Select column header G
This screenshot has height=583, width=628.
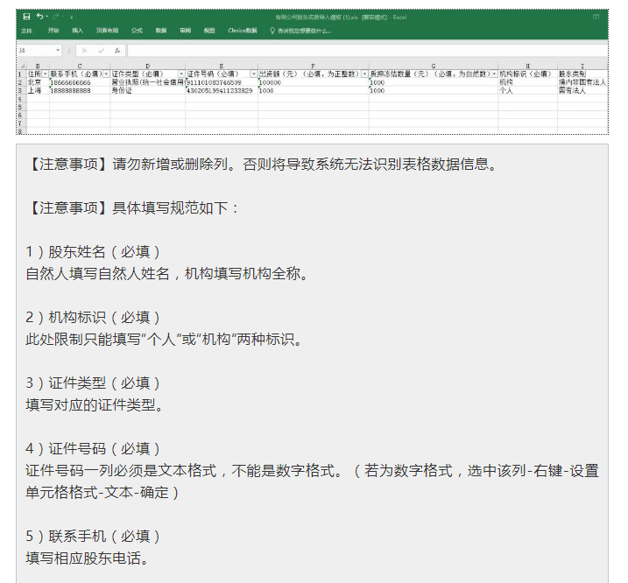(434, 66)
